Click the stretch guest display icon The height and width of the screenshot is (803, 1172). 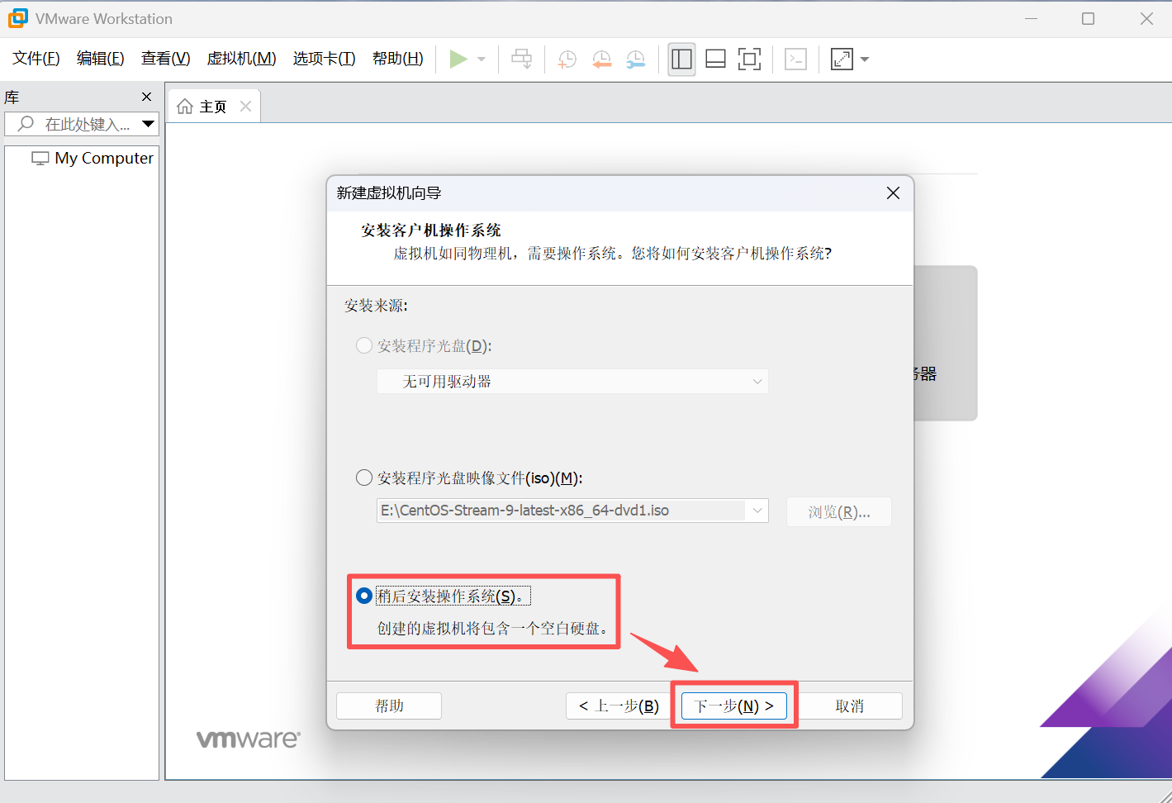click(842, 59)
